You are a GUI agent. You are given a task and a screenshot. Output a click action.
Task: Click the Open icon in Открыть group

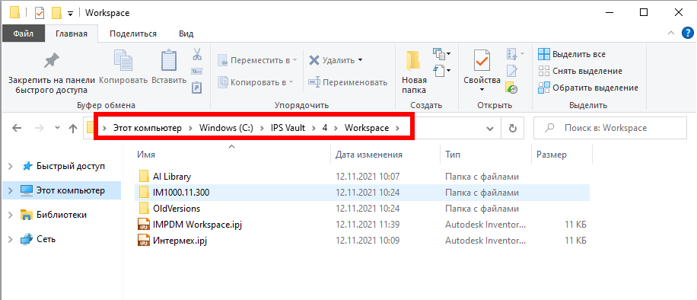512,54
